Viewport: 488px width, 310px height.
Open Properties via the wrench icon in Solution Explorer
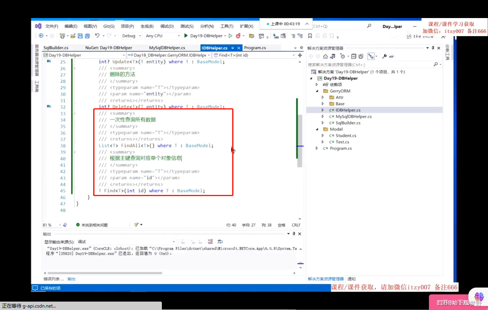pos(384,56)
